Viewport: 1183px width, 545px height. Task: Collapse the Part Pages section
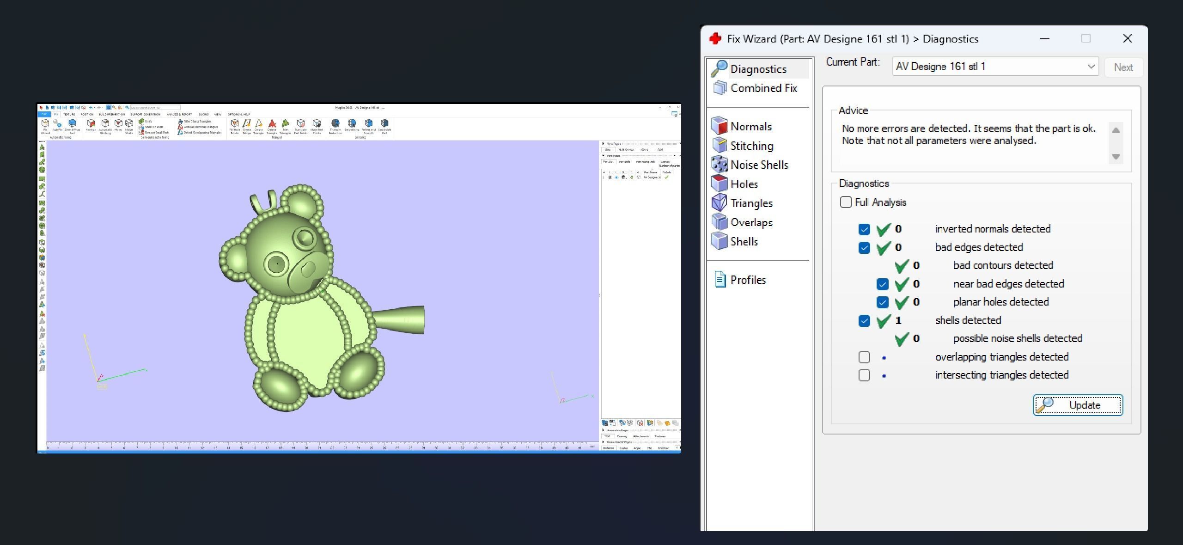[x=604, y=156]
